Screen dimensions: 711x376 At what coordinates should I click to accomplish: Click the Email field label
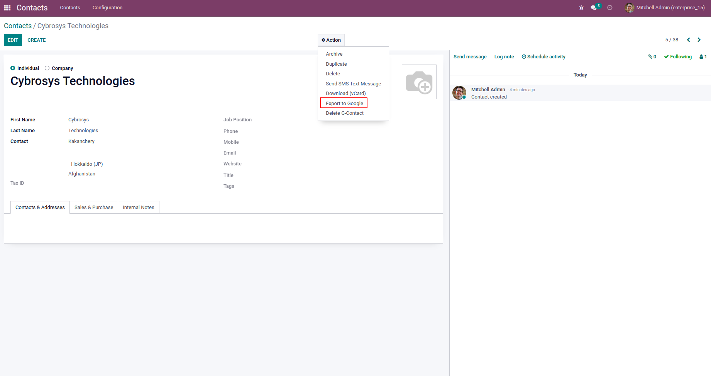tap(230, 153)
